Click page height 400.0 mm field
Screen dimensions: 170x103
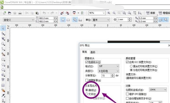[x=46, y=21]
